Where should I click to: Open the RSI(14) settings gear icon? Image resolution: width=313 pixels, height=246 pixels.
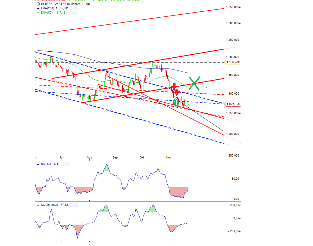pos(64,164)
